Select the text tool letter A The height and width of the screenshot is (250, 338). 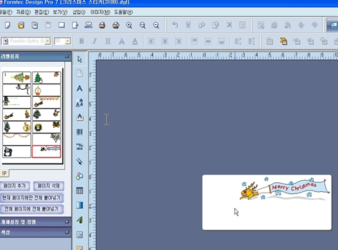tap(79, 88)
